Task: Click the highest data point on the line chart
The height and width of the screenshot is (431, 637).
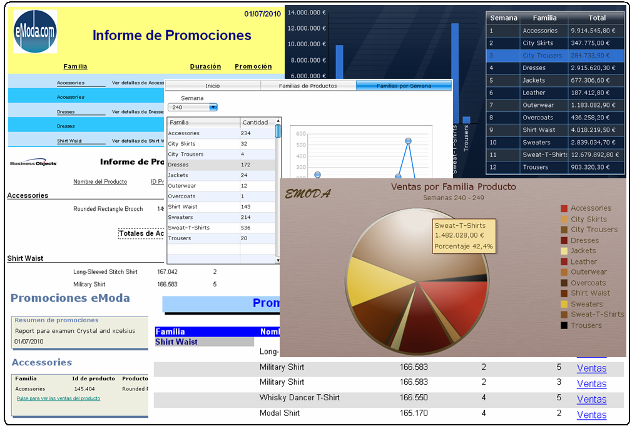Action: [x=408, y=141]
